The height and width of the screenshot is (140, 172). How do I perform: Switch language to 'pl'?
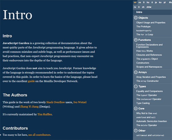coord(164,2)
